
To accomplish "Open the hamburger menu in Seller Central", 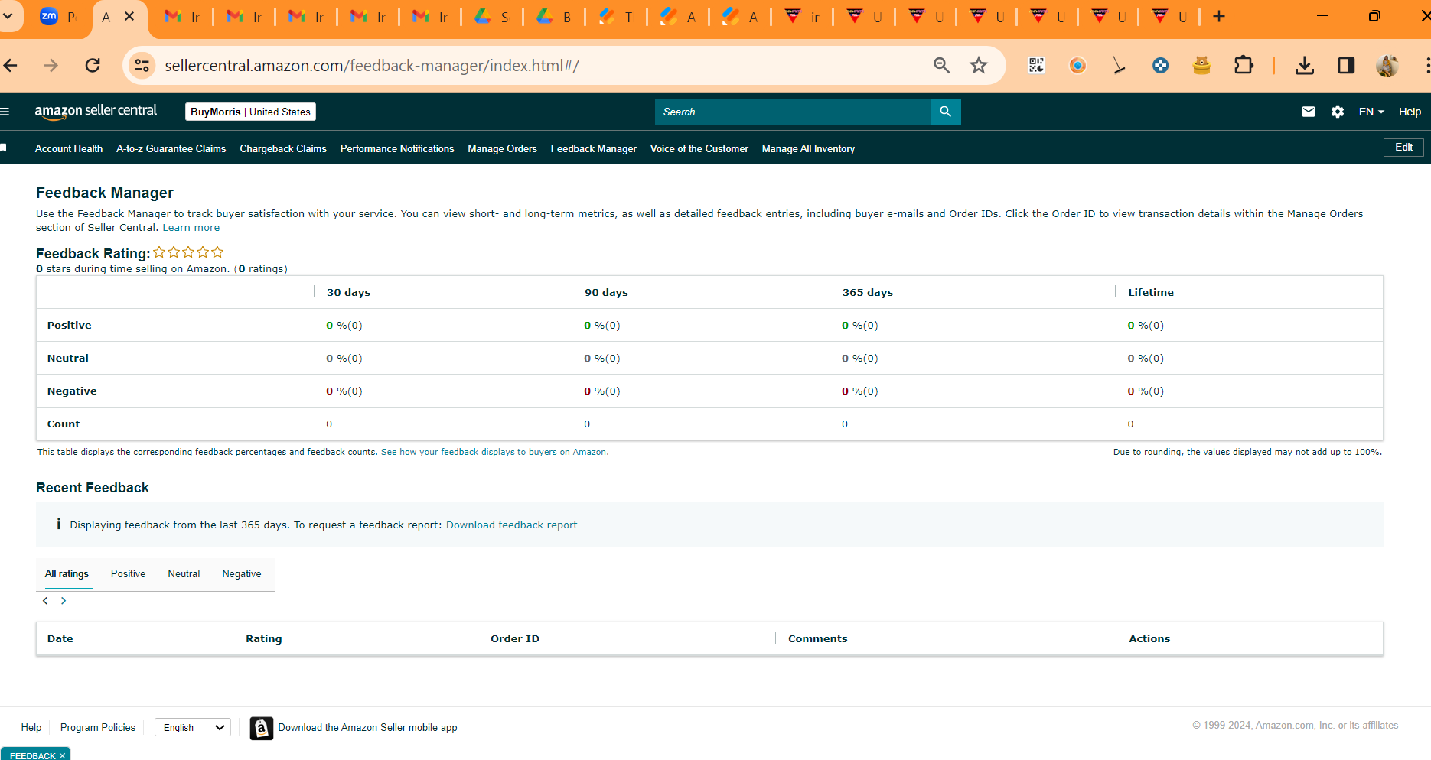I will tap(5, 112).
